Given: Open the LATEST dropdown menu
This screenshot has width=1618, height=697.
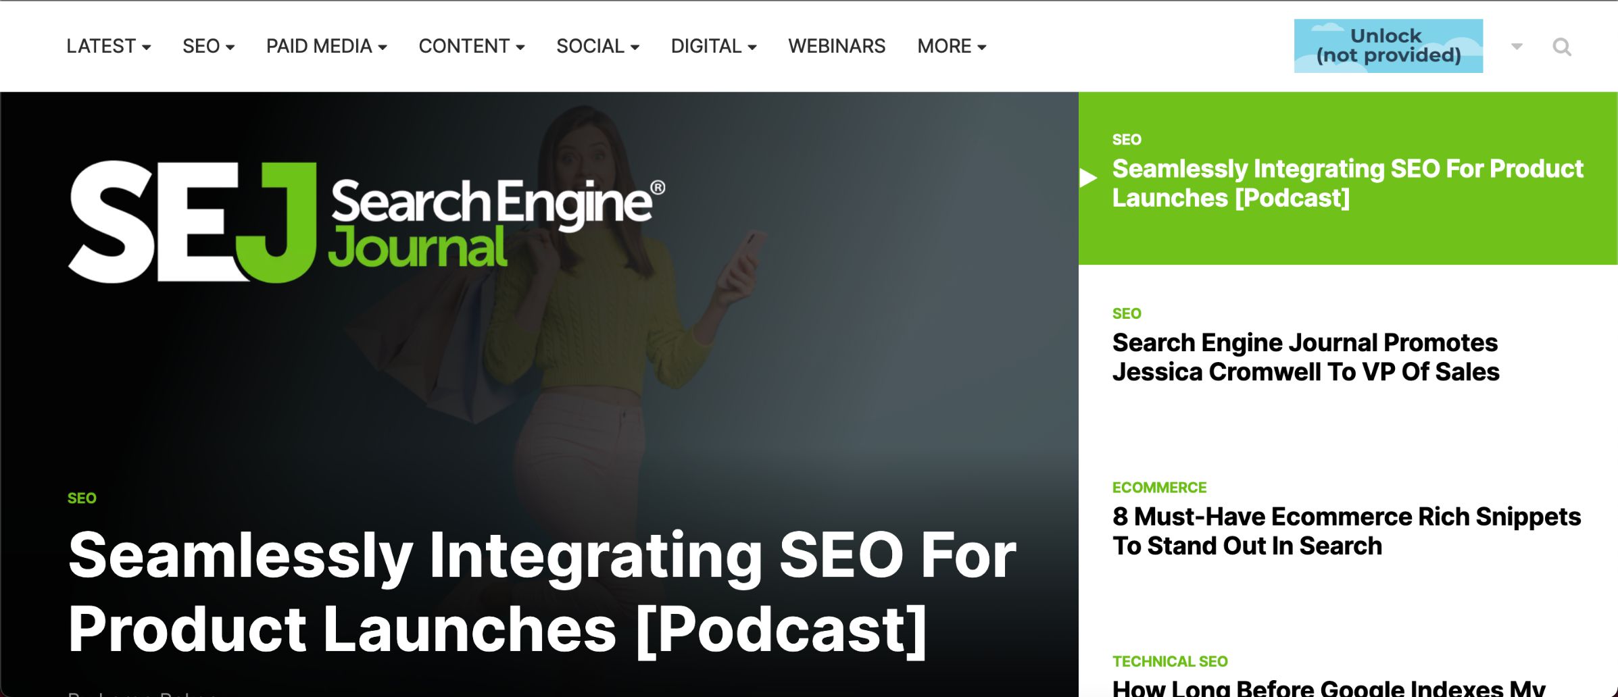Looking at the screenshot, I should point(108,46).
